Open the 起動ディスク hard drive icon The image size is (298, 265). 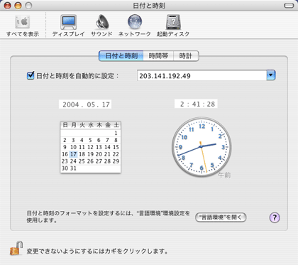(x=173, y=22)
